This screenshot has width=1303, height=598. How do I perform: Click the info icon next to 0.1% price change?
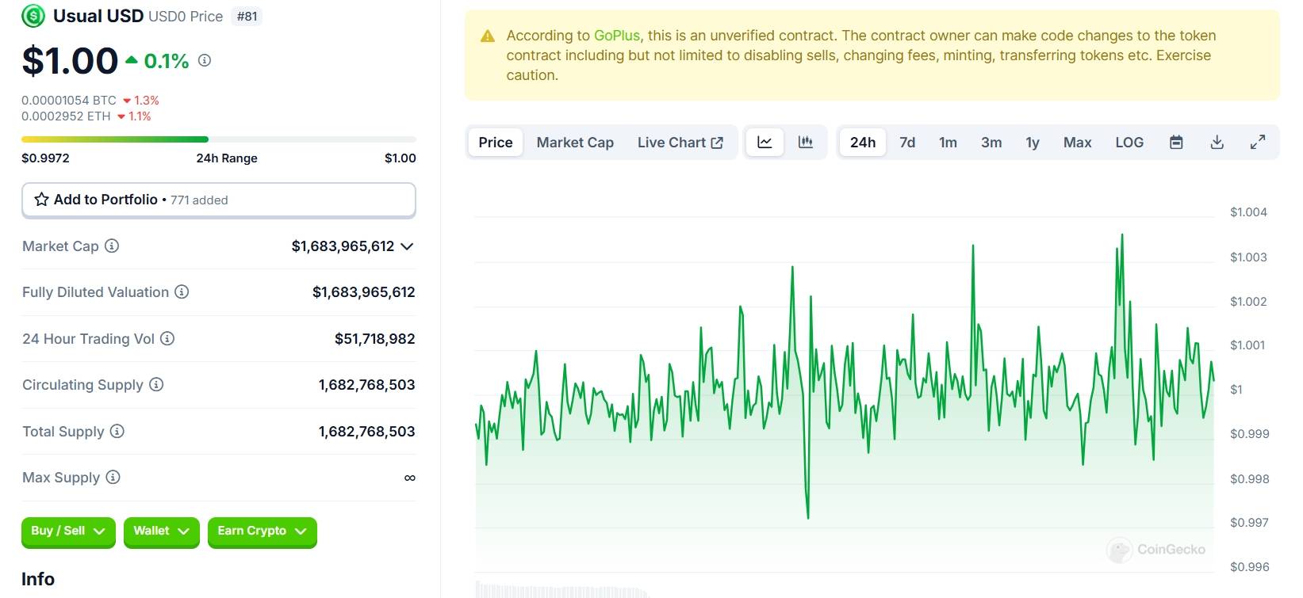coord(205,60)
